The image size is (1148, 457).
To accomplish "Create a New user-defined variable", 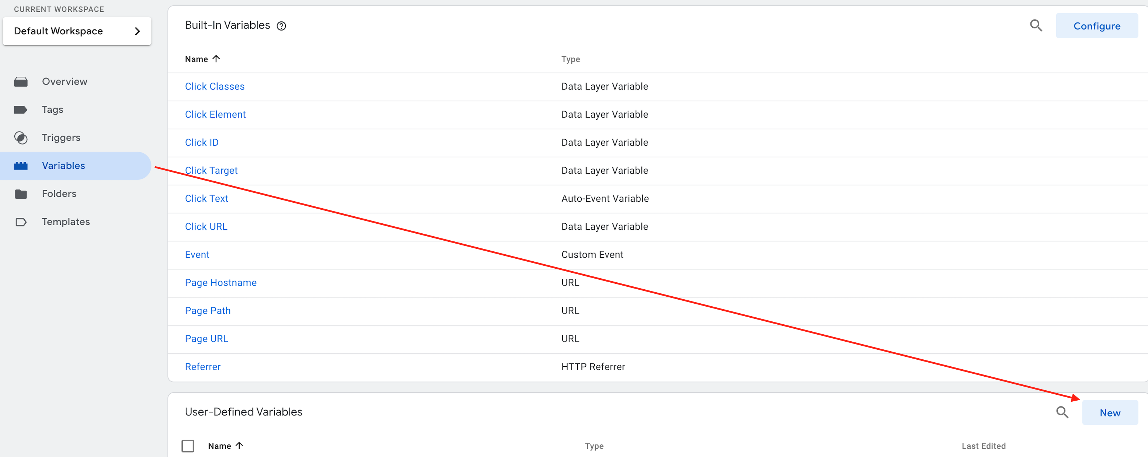I will coord(1109,413).
